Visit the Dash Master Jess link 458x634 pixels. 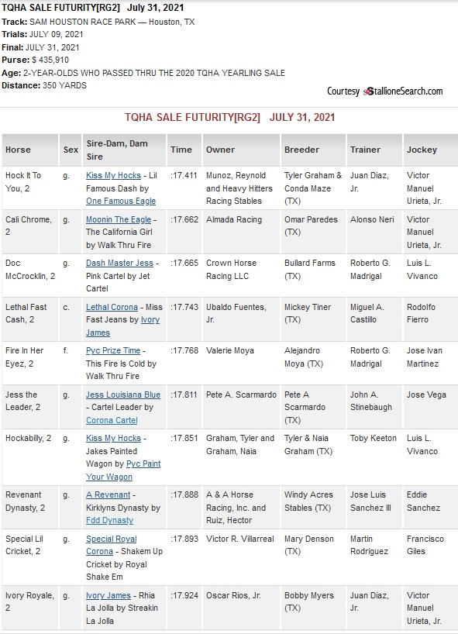[119, 263]
